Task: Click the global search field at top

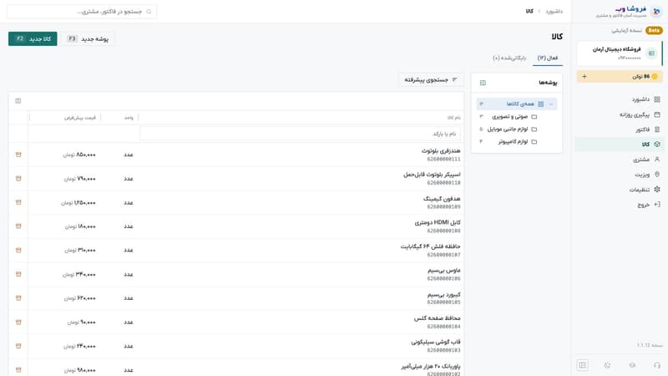Action: click(82, 12)
